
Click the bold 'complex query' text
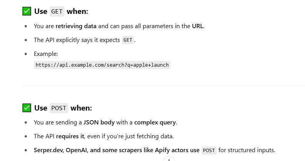(x=155, y=122)
